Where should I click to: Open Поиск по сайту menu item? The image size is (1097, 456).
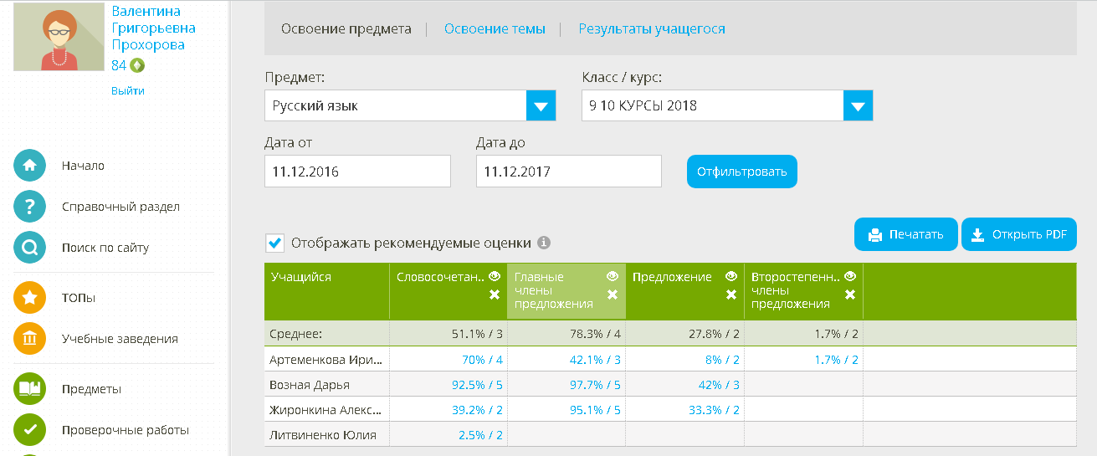105,248
